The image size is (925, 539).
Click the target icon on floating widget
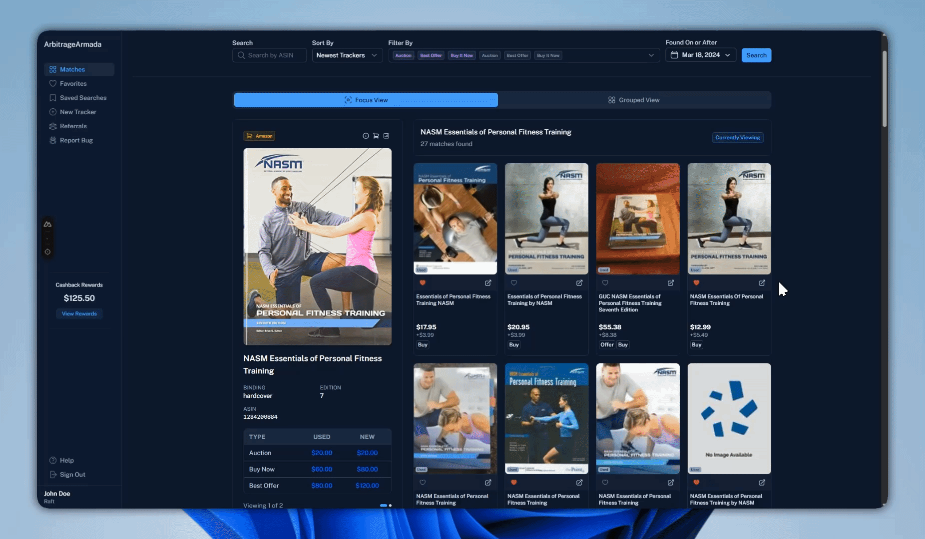coord(47,252)
